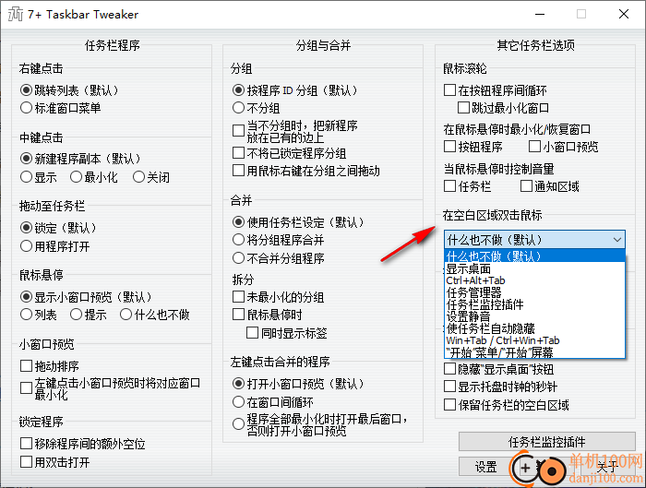Enable 同时显示标签 checkbox
The image size is (646, 488).
point(253,333)
